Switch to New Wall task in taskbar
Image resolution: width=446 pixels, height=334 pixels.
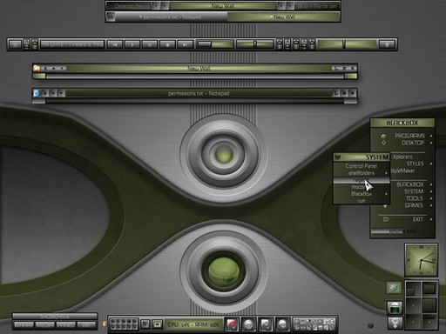tap(284, 17)
